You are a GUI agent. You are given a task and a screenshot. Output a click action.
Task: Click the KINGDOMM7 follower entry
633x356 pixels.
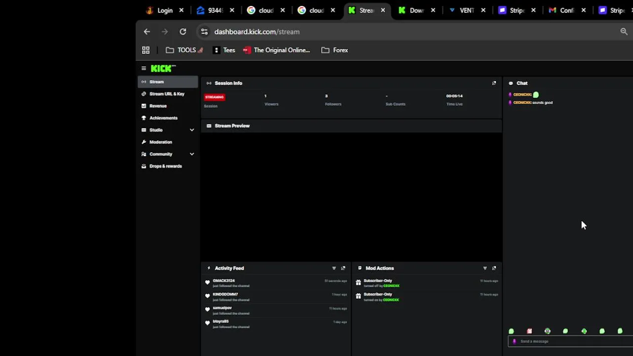coord(276,297)
